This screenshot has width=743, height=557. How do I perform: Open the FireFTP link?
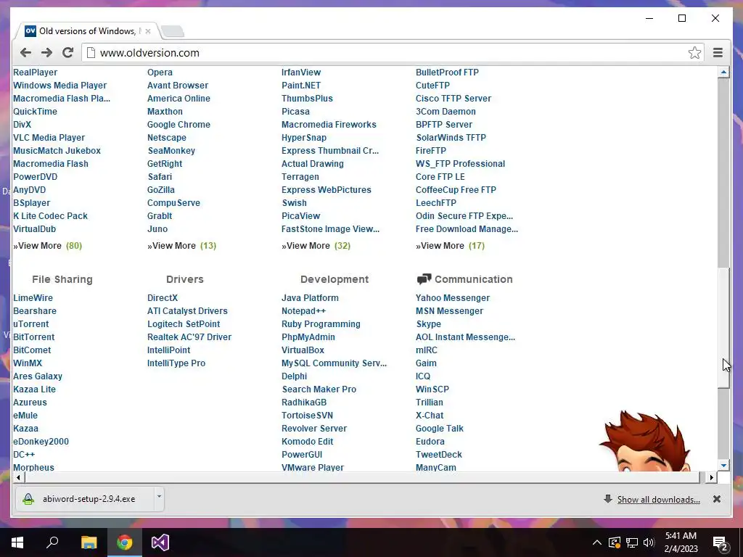tap(431, 151)
